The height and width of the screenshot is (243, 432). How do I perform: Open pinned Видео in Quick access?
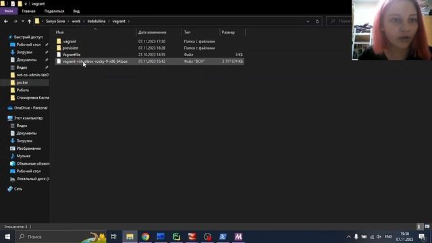coord(22,67)
